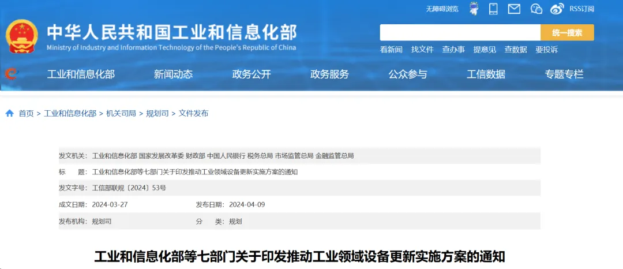Open RSS订阅 link
Screen dimensions: 623x269
click(581, 9)
